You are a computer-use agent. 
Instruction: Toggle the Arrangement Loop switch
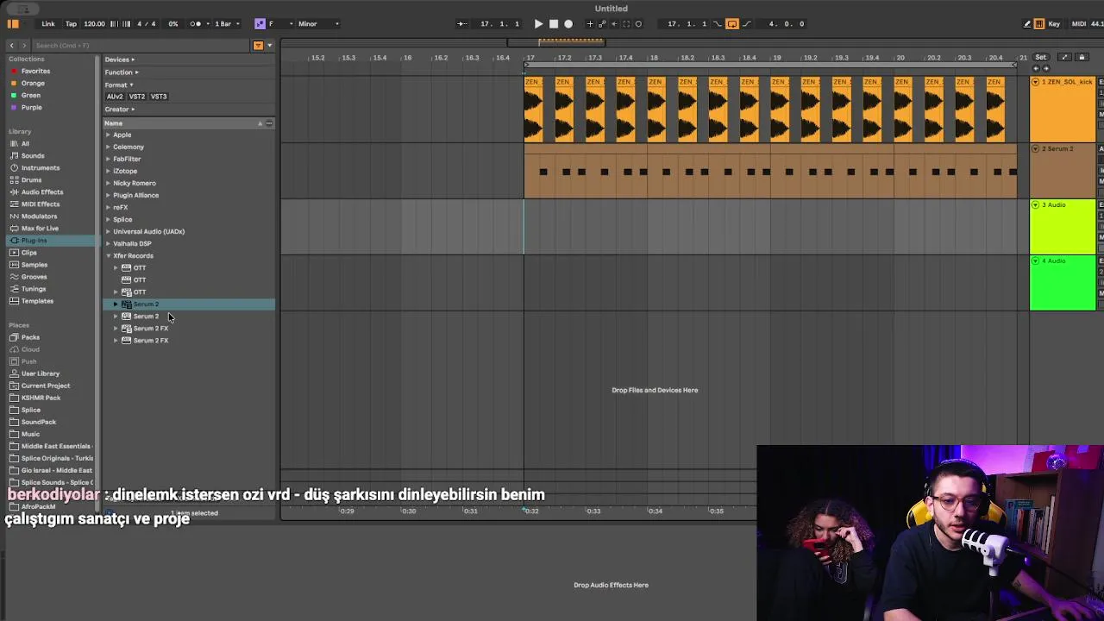click(x=732, y=23)
